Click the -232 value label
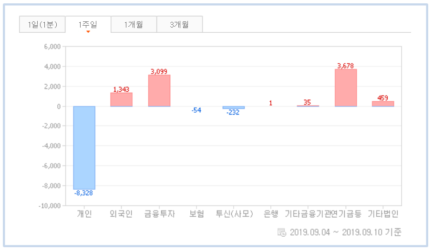 coord(233,112)
